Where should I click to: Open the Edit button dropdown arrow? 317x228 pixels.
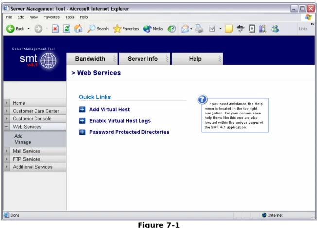point(220,29)
